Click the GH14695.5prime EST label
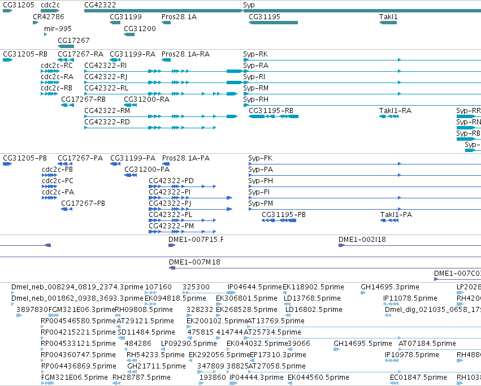The image size is (481, 386). point(363,344)
